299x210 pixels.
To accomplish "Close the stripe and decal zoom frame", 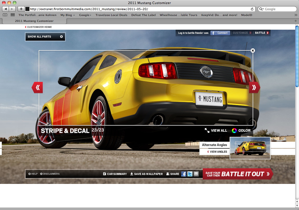I will [253, 51].
